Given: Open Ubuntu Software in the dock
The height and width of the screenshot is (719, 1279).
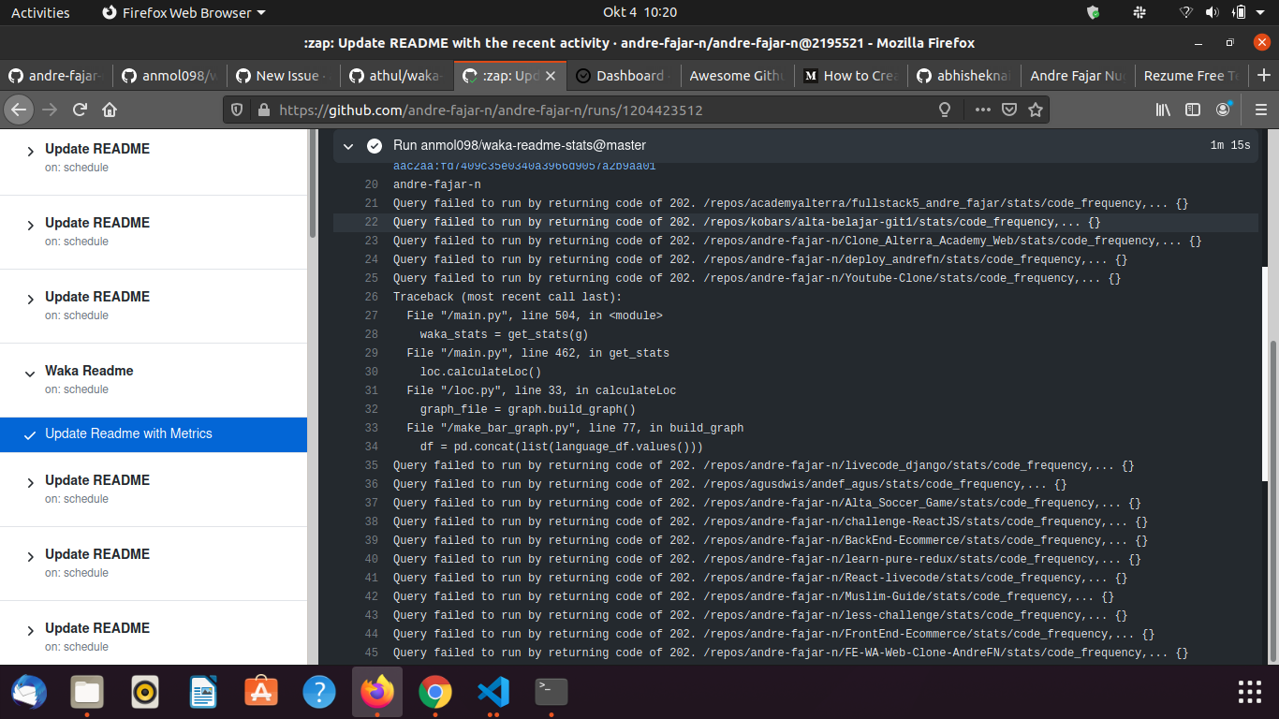Looking at the screenshot, I should click(261, 692).
